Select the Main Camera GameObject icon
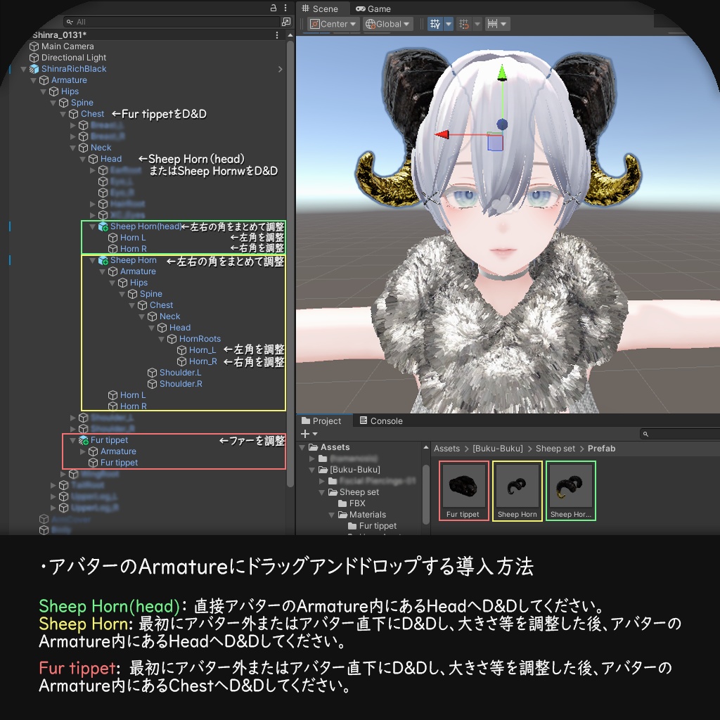 35,46
